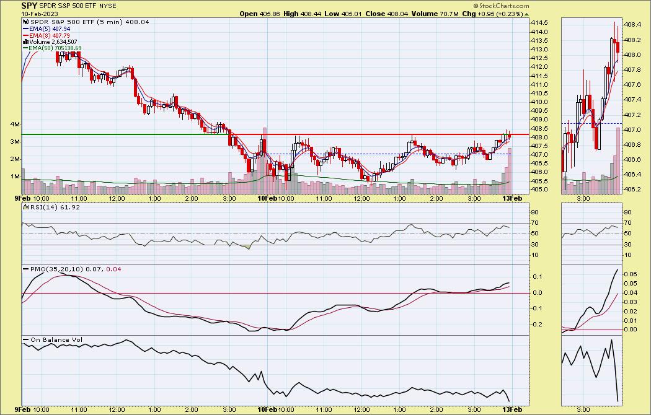Click the SPDR S&P 500 ETF (5 min) legend

pyautogui.click(x=89, y=22)
